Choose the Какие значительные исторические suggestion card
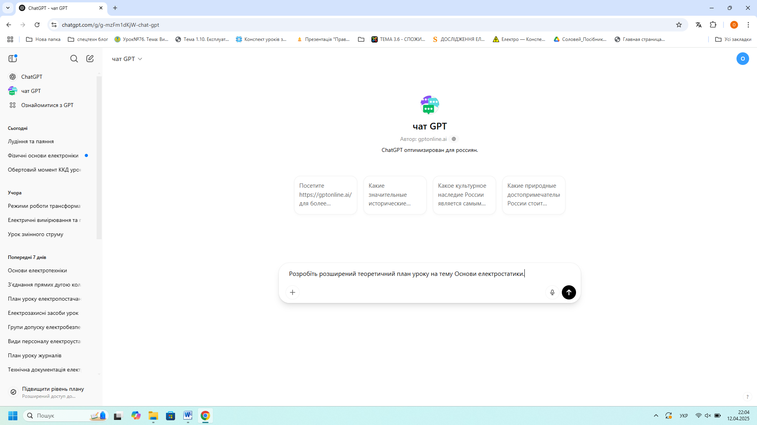 pyautogui.click(x=395, y=195)
